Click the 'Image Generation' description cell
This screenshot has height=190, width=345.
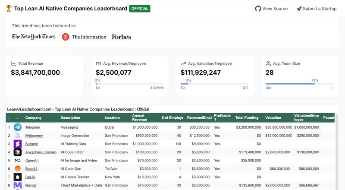pos(75,136)
